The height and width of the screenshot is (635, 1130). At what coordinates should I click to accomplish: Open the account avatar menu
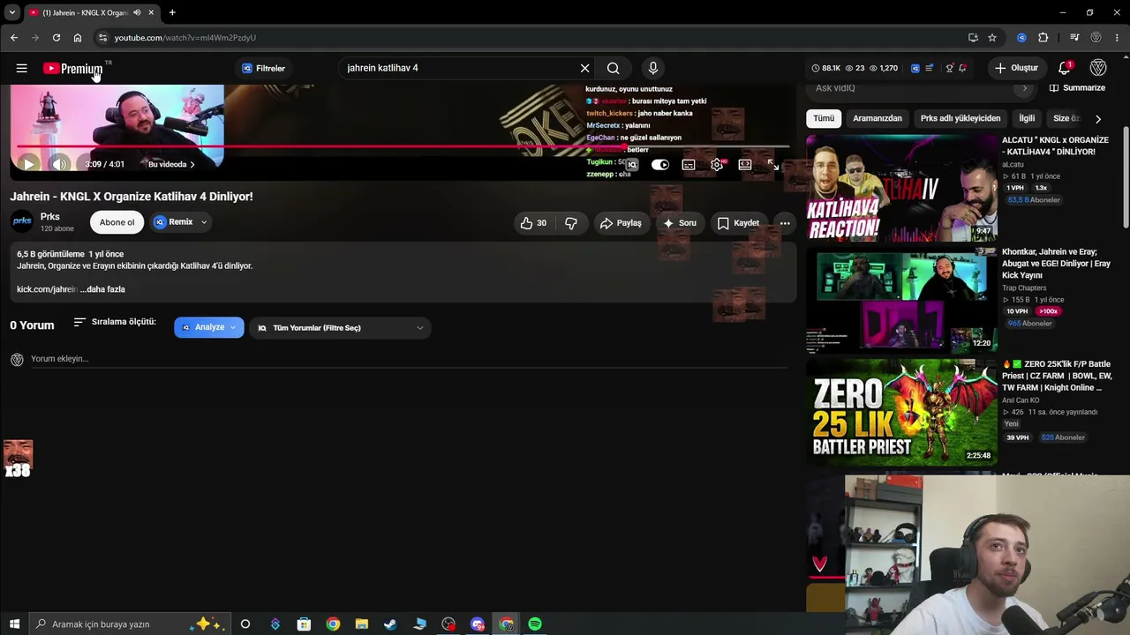(1098, 68)
